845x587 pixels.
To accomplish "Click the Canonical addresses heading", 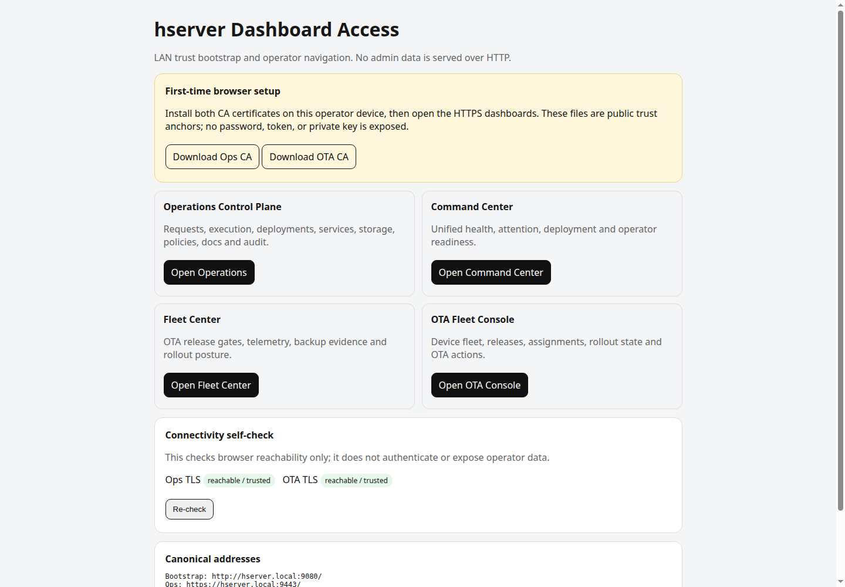I will click(x=212, y=559).
